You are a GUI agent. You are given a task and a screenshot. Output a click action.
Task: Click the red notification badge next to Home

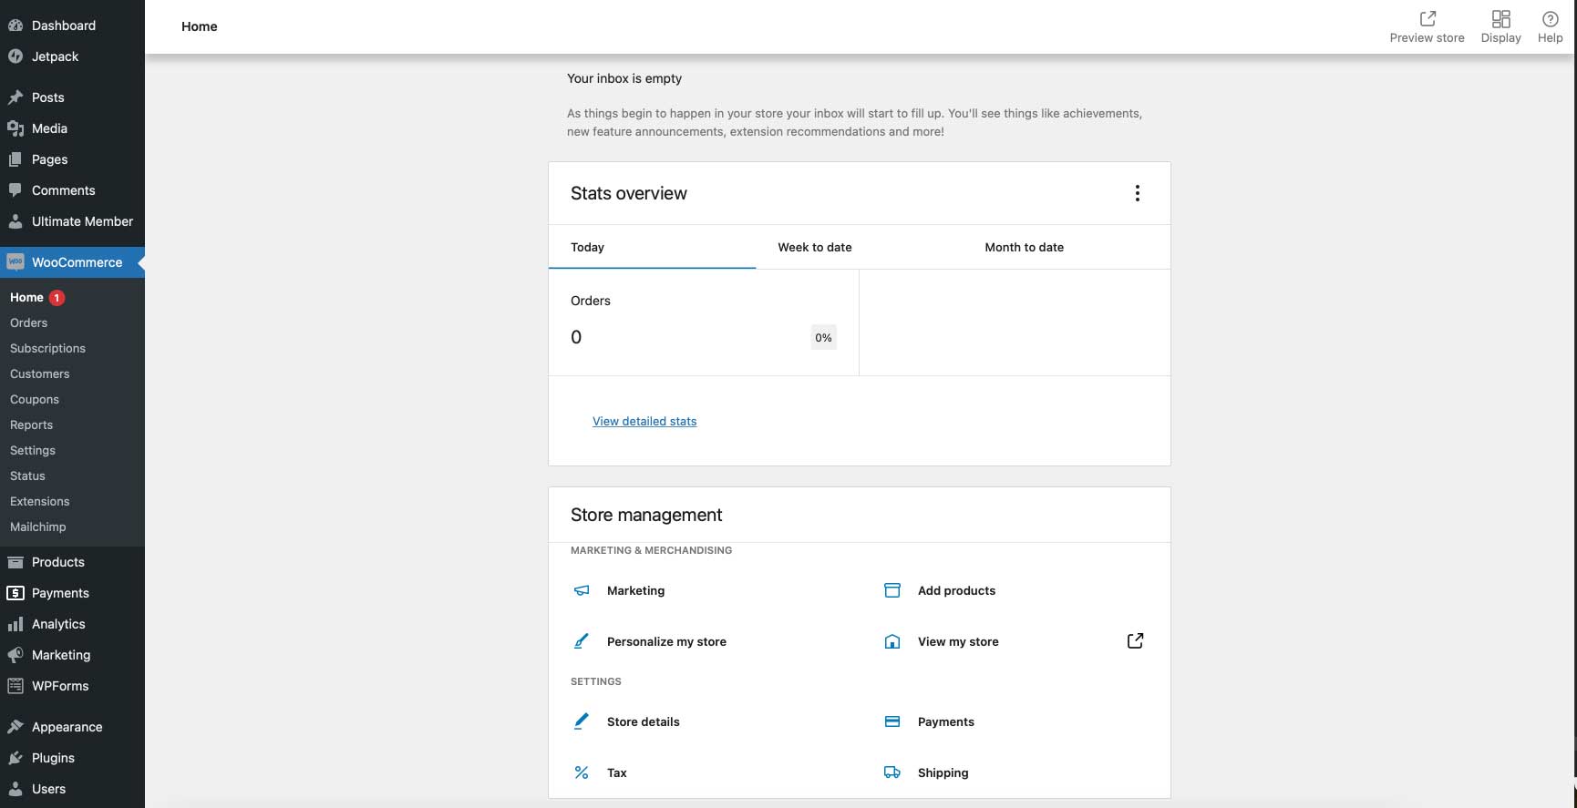click(57, 298)
